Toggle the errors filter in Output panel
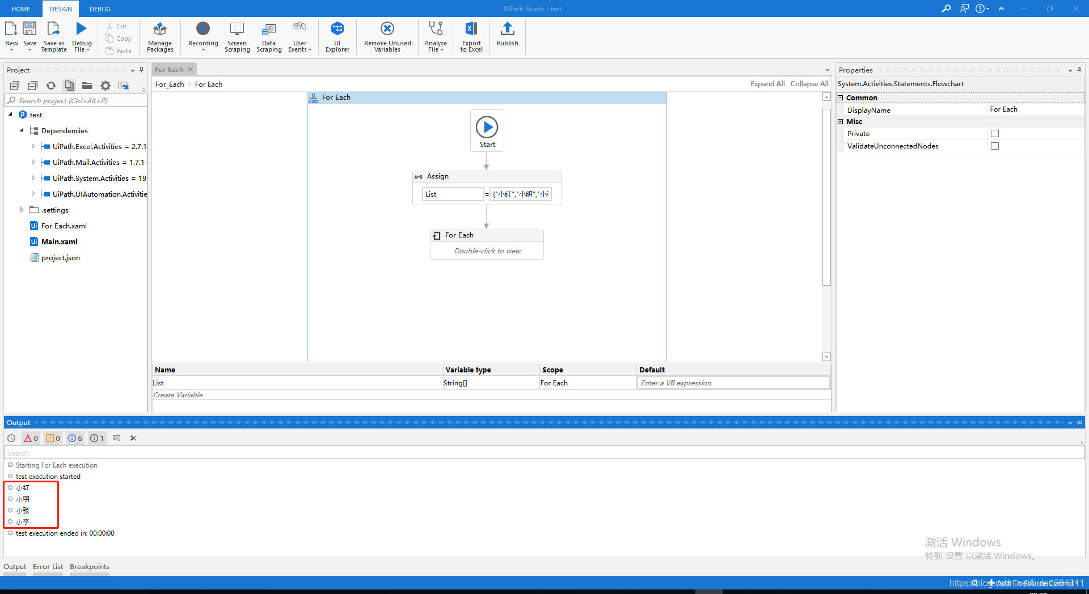This screenshot has width=1089, height=594. pos(31,438)
